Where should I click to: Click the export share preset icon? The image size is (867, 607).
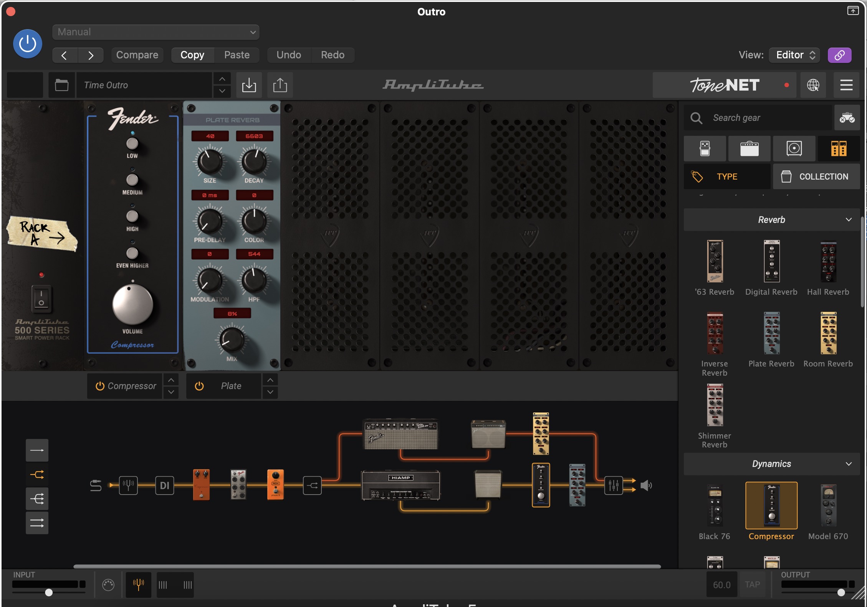point(280,85)
